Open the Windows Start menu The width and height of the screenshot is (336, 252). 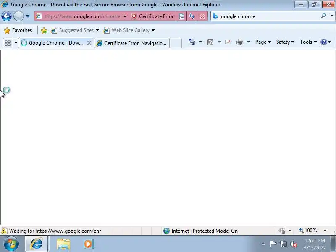pos(11,244)
